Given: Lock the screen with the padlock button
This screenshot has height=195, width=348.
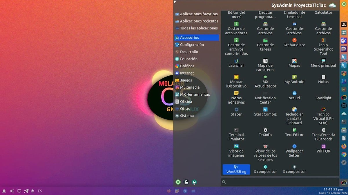Looking at the screenshot, I should (x=186, y=182).
